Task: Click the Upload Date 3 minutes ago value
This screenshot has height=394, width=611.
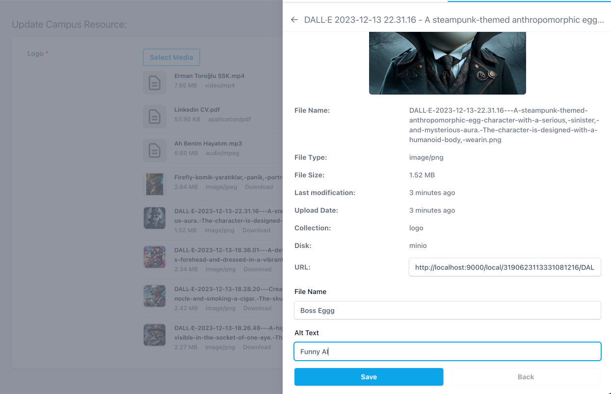Action: tap(432, 210)
